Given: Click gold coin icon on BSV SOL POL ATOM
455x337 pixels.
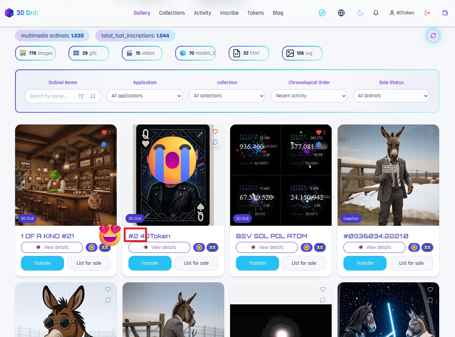Looking at the screenshot, I should pos(307,247).
